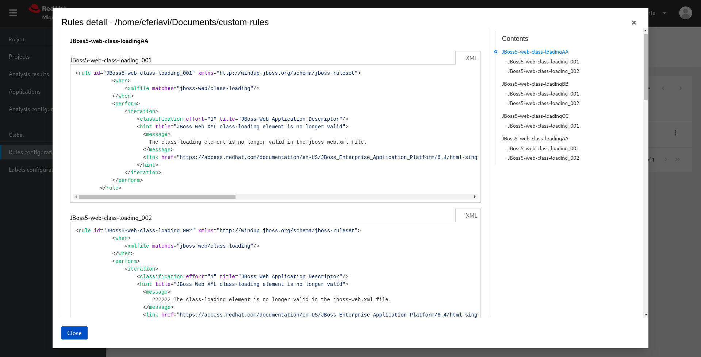Click the horizontal scrollbar of first rule
The image size is (701, 357).
click(x=157, y=197)
